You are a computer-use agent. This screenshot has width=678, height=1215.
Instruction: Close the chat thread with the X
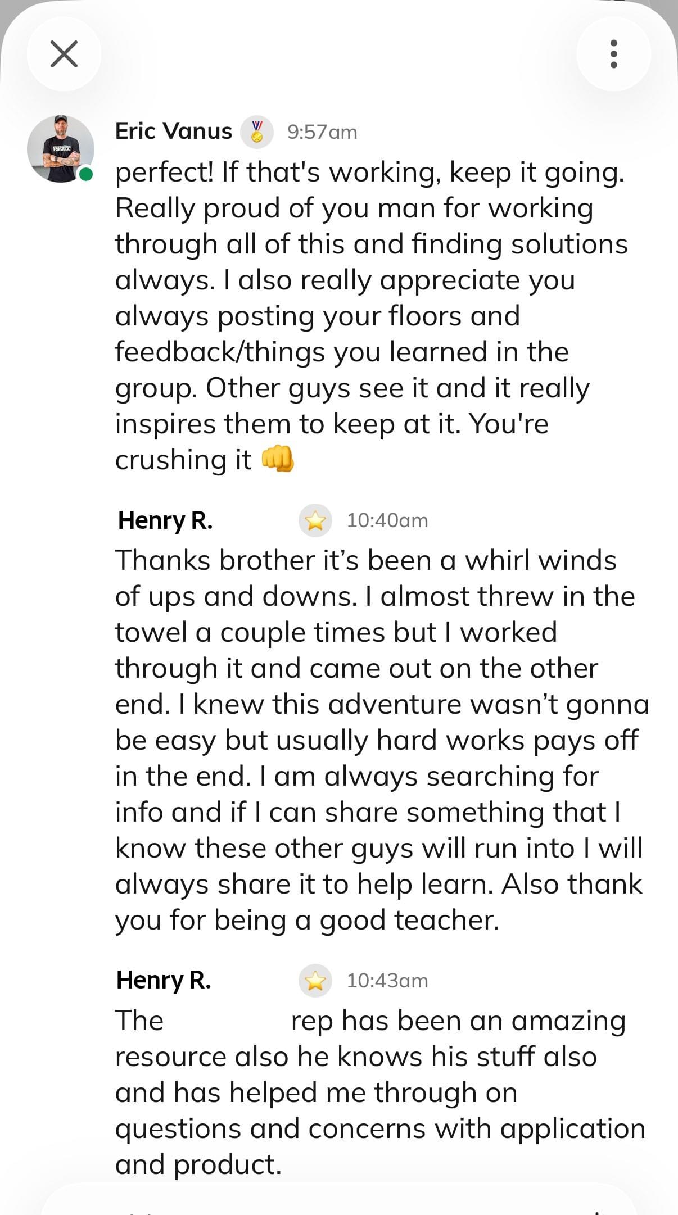coord(64,54)
